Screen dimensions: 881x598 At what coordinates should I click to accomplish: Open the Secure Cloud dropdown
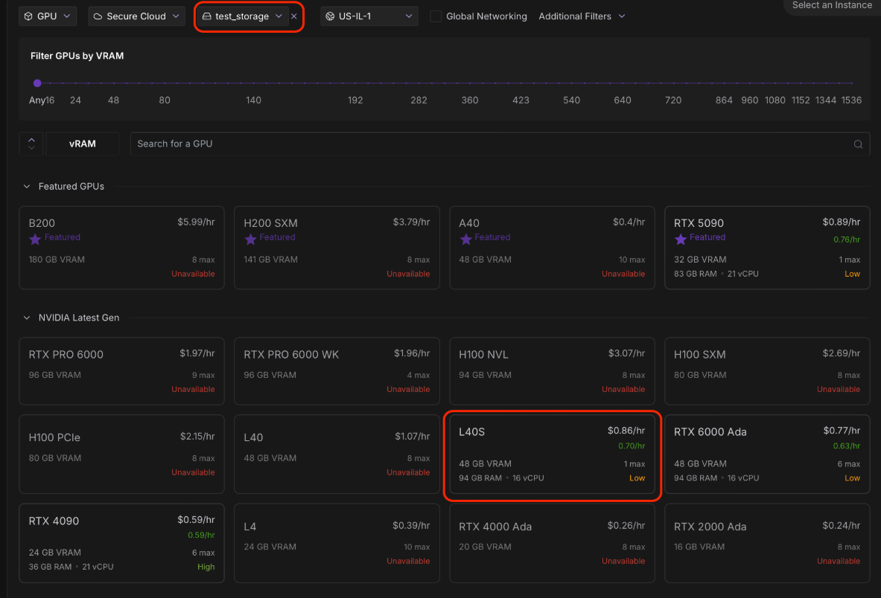(x=136, y=16)
